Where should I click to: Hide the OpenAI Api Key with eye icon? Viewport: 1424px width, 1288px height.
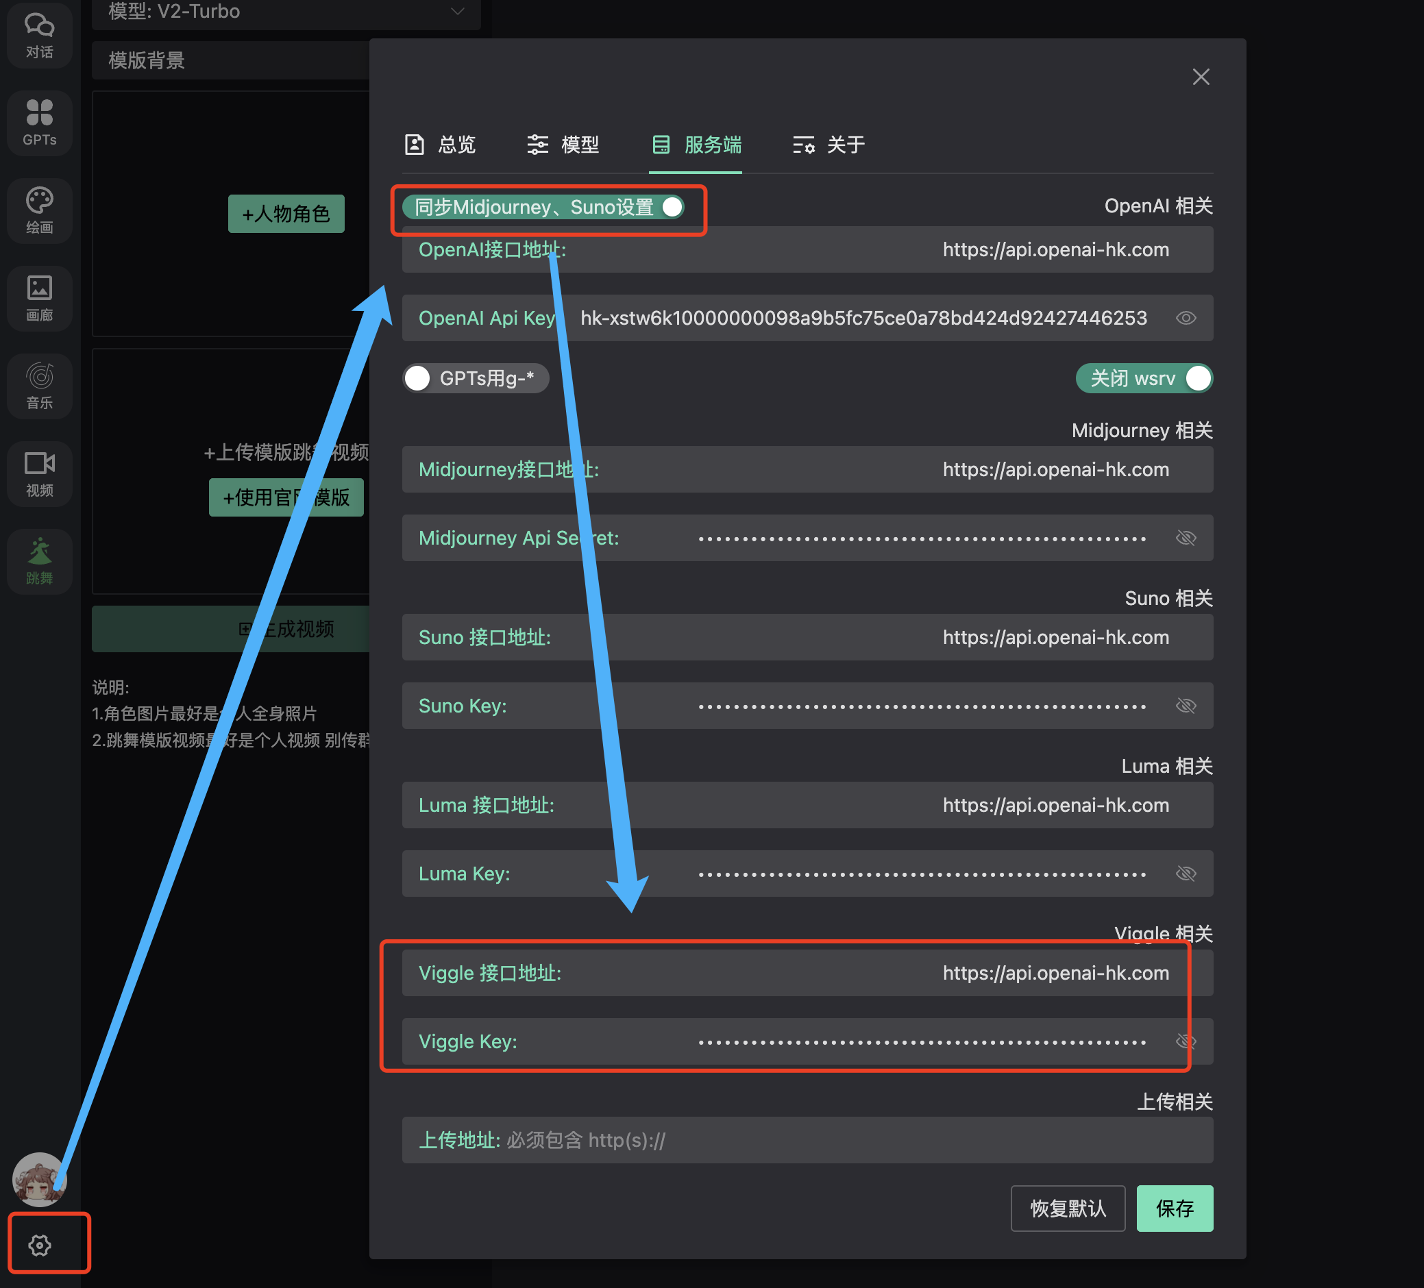click(x=1186, y=318)
